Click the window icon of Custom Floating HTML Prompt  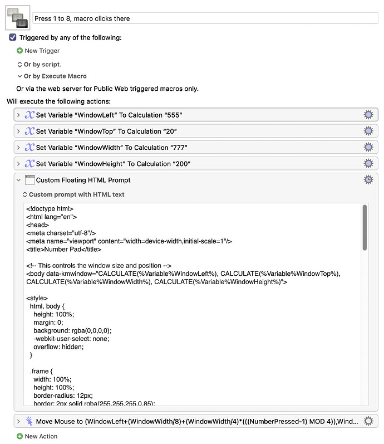(x=30, y=180)
